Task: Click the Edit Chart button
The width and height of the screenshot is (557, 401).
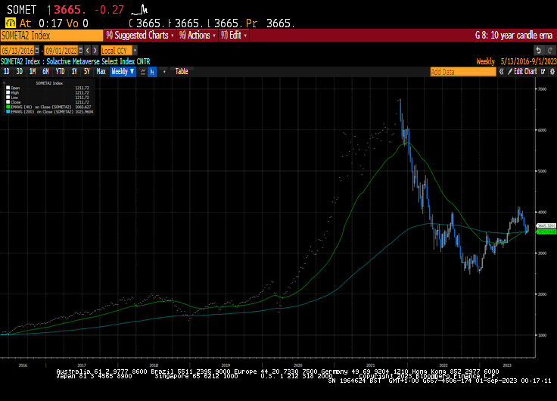Action: pos(522,72)
